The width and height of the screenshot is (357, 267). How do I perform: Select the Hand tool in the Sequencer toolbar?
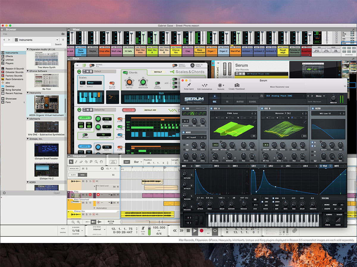pyautogui.click(x=101, y=162)
